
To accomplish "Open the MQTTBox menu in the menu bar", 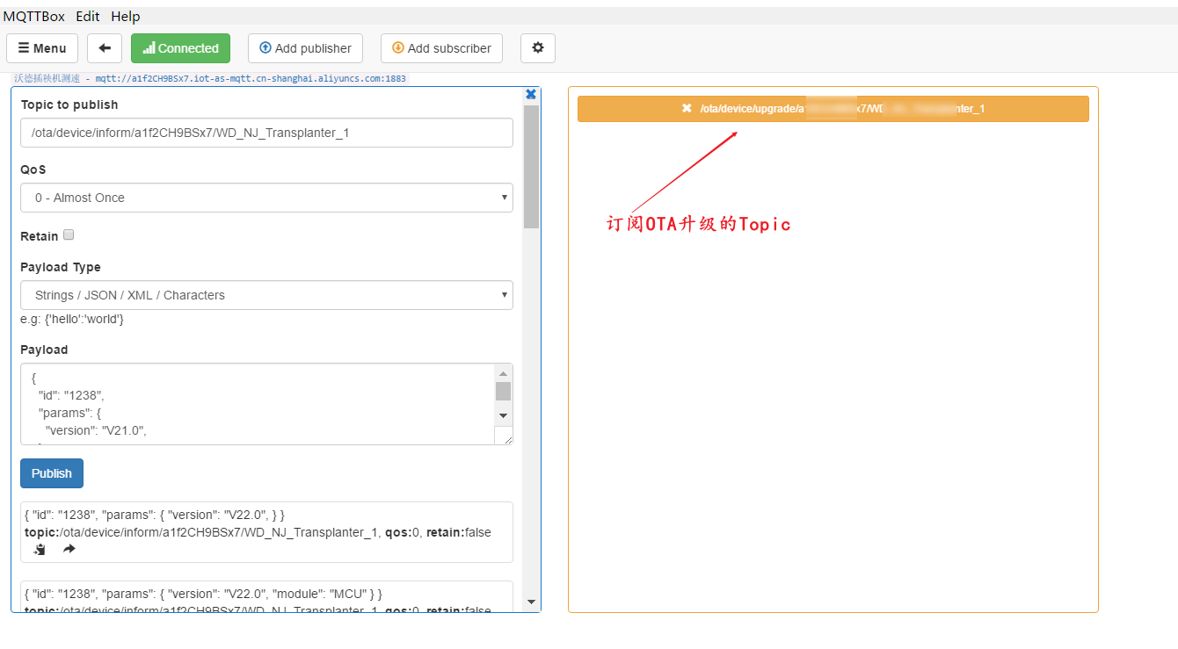I will coord(34,17).
